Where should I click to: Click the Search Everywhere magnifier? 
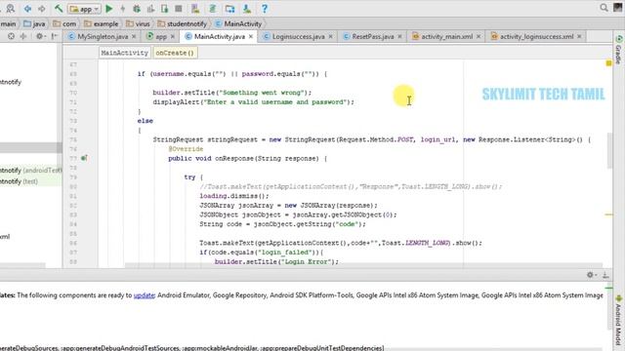(x=604, y=8)
